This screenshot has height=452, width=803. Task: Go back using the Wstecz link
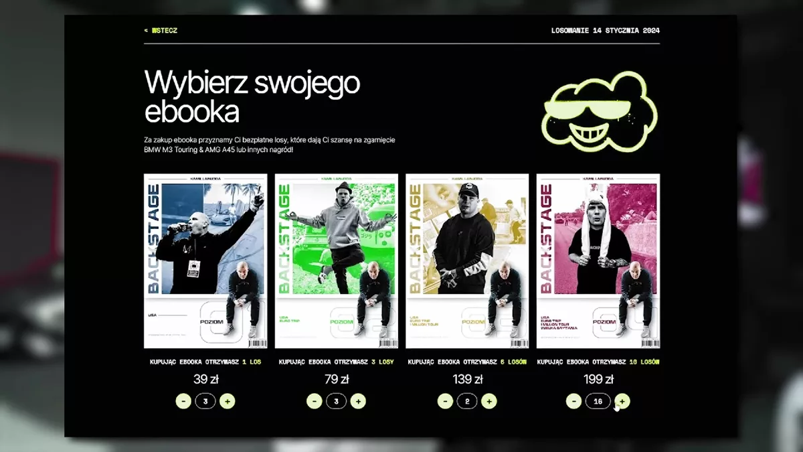[x=161, y=30]
